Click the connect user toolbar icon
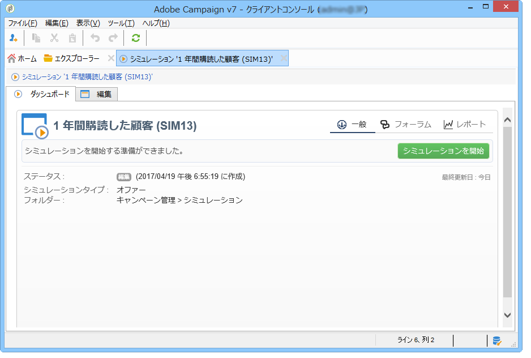Screen dimensions: 531x358 pos(14,38)
